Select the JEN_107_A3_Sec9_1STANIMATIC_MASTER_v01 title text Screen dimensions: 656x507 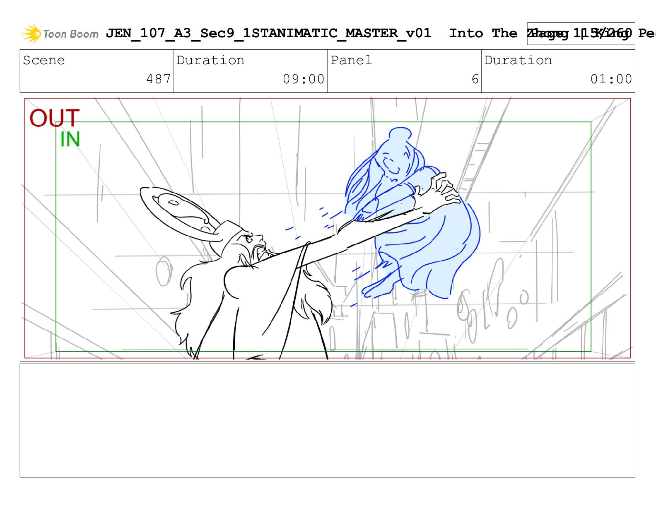(x=268, y=33)
